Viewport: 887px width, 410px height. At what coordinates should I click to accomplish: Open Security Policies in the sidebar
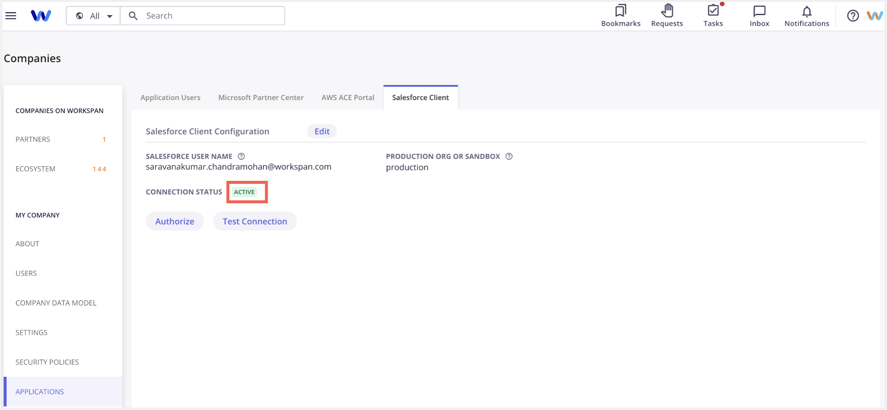(x=47, y=362)
